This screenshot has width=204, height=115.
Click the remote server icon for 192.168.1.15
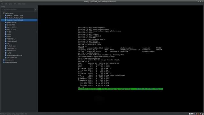coord(4,60)
